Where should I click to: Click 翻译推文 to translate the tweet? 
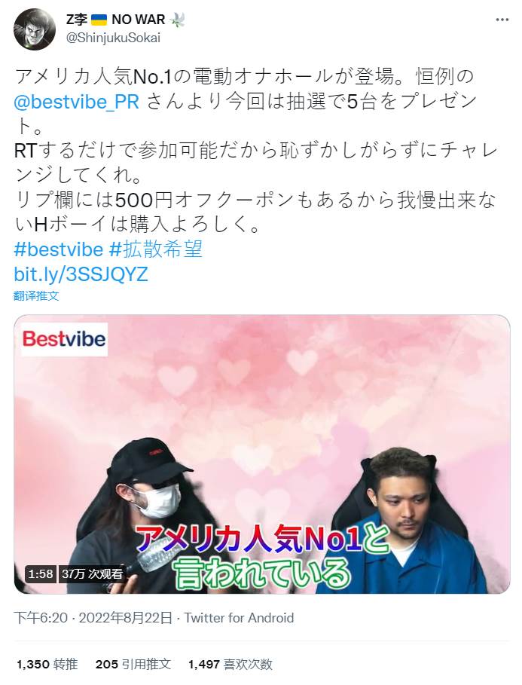[36, 295]
